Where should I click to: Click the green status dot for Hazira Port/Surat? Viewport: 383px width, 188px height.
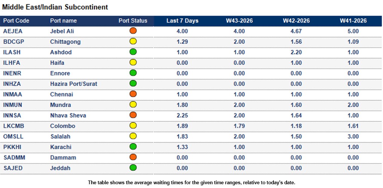tap(133, 83)
